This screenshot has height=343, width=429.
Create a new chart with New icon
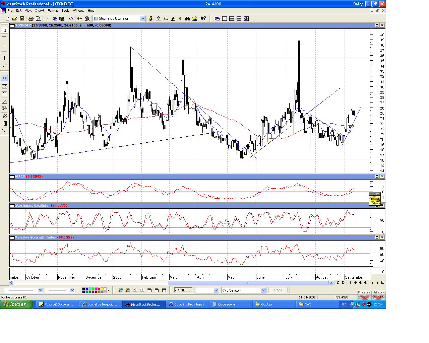(7, 19)
